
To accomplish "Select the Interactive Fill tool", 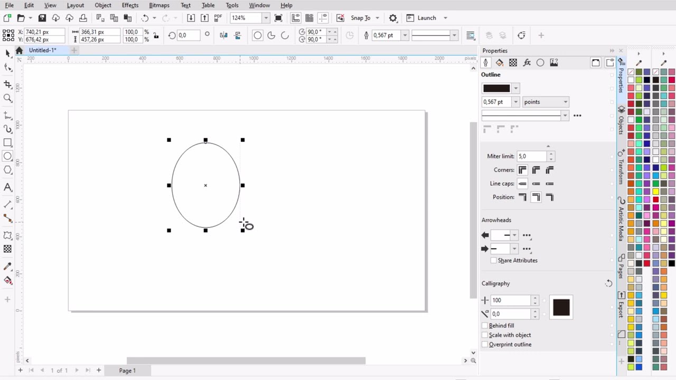I will point(7,280).
